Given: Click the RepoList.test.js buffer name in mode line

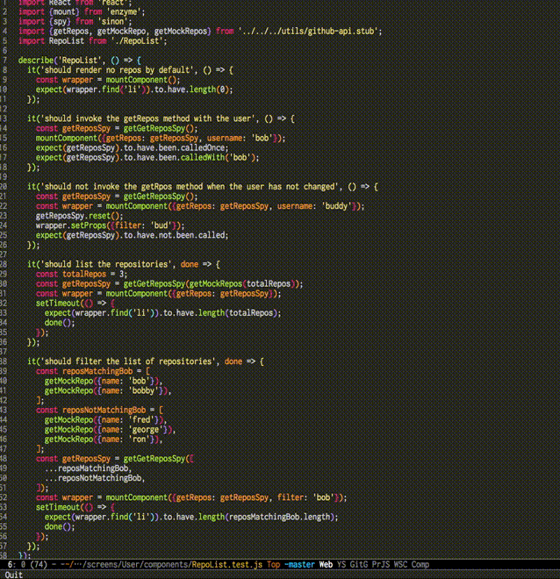Looking at the screenshot, I should tap(226, 565).
